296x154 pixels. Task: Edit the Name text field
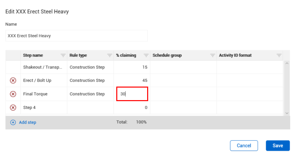tap(76, 36)
